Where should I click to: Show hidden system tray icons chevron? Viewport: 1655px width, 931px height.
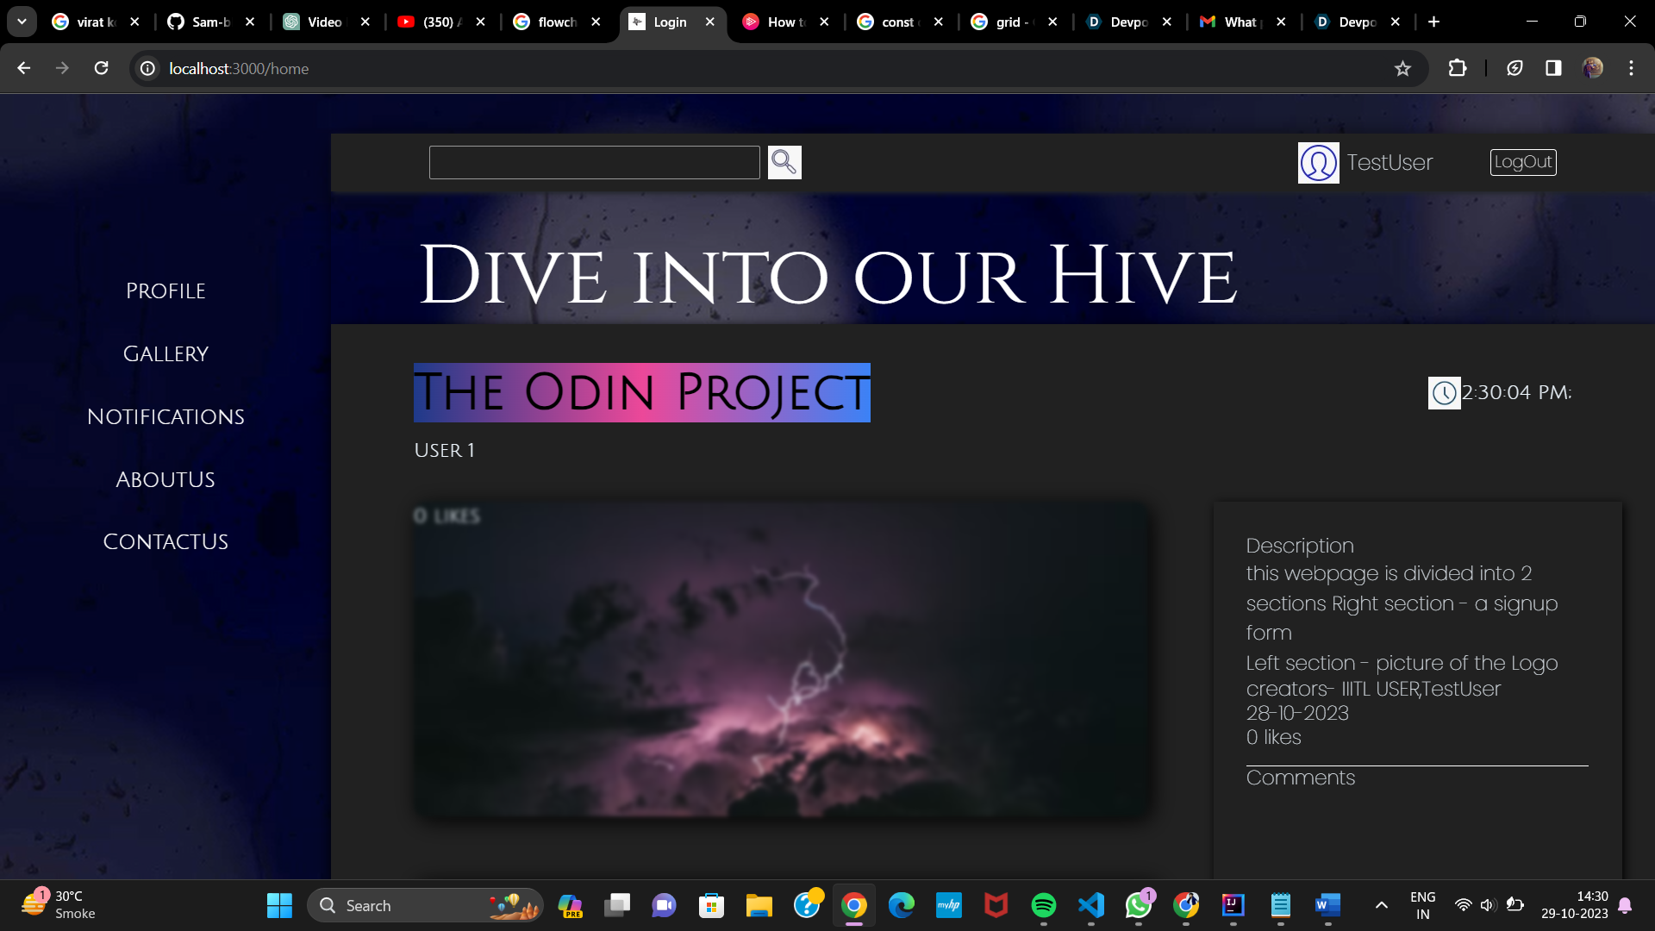[1381, 905]
